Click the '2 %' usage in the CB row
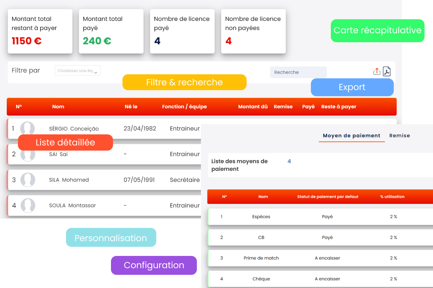This screenshot has width=433, height=288. [393, 237]
